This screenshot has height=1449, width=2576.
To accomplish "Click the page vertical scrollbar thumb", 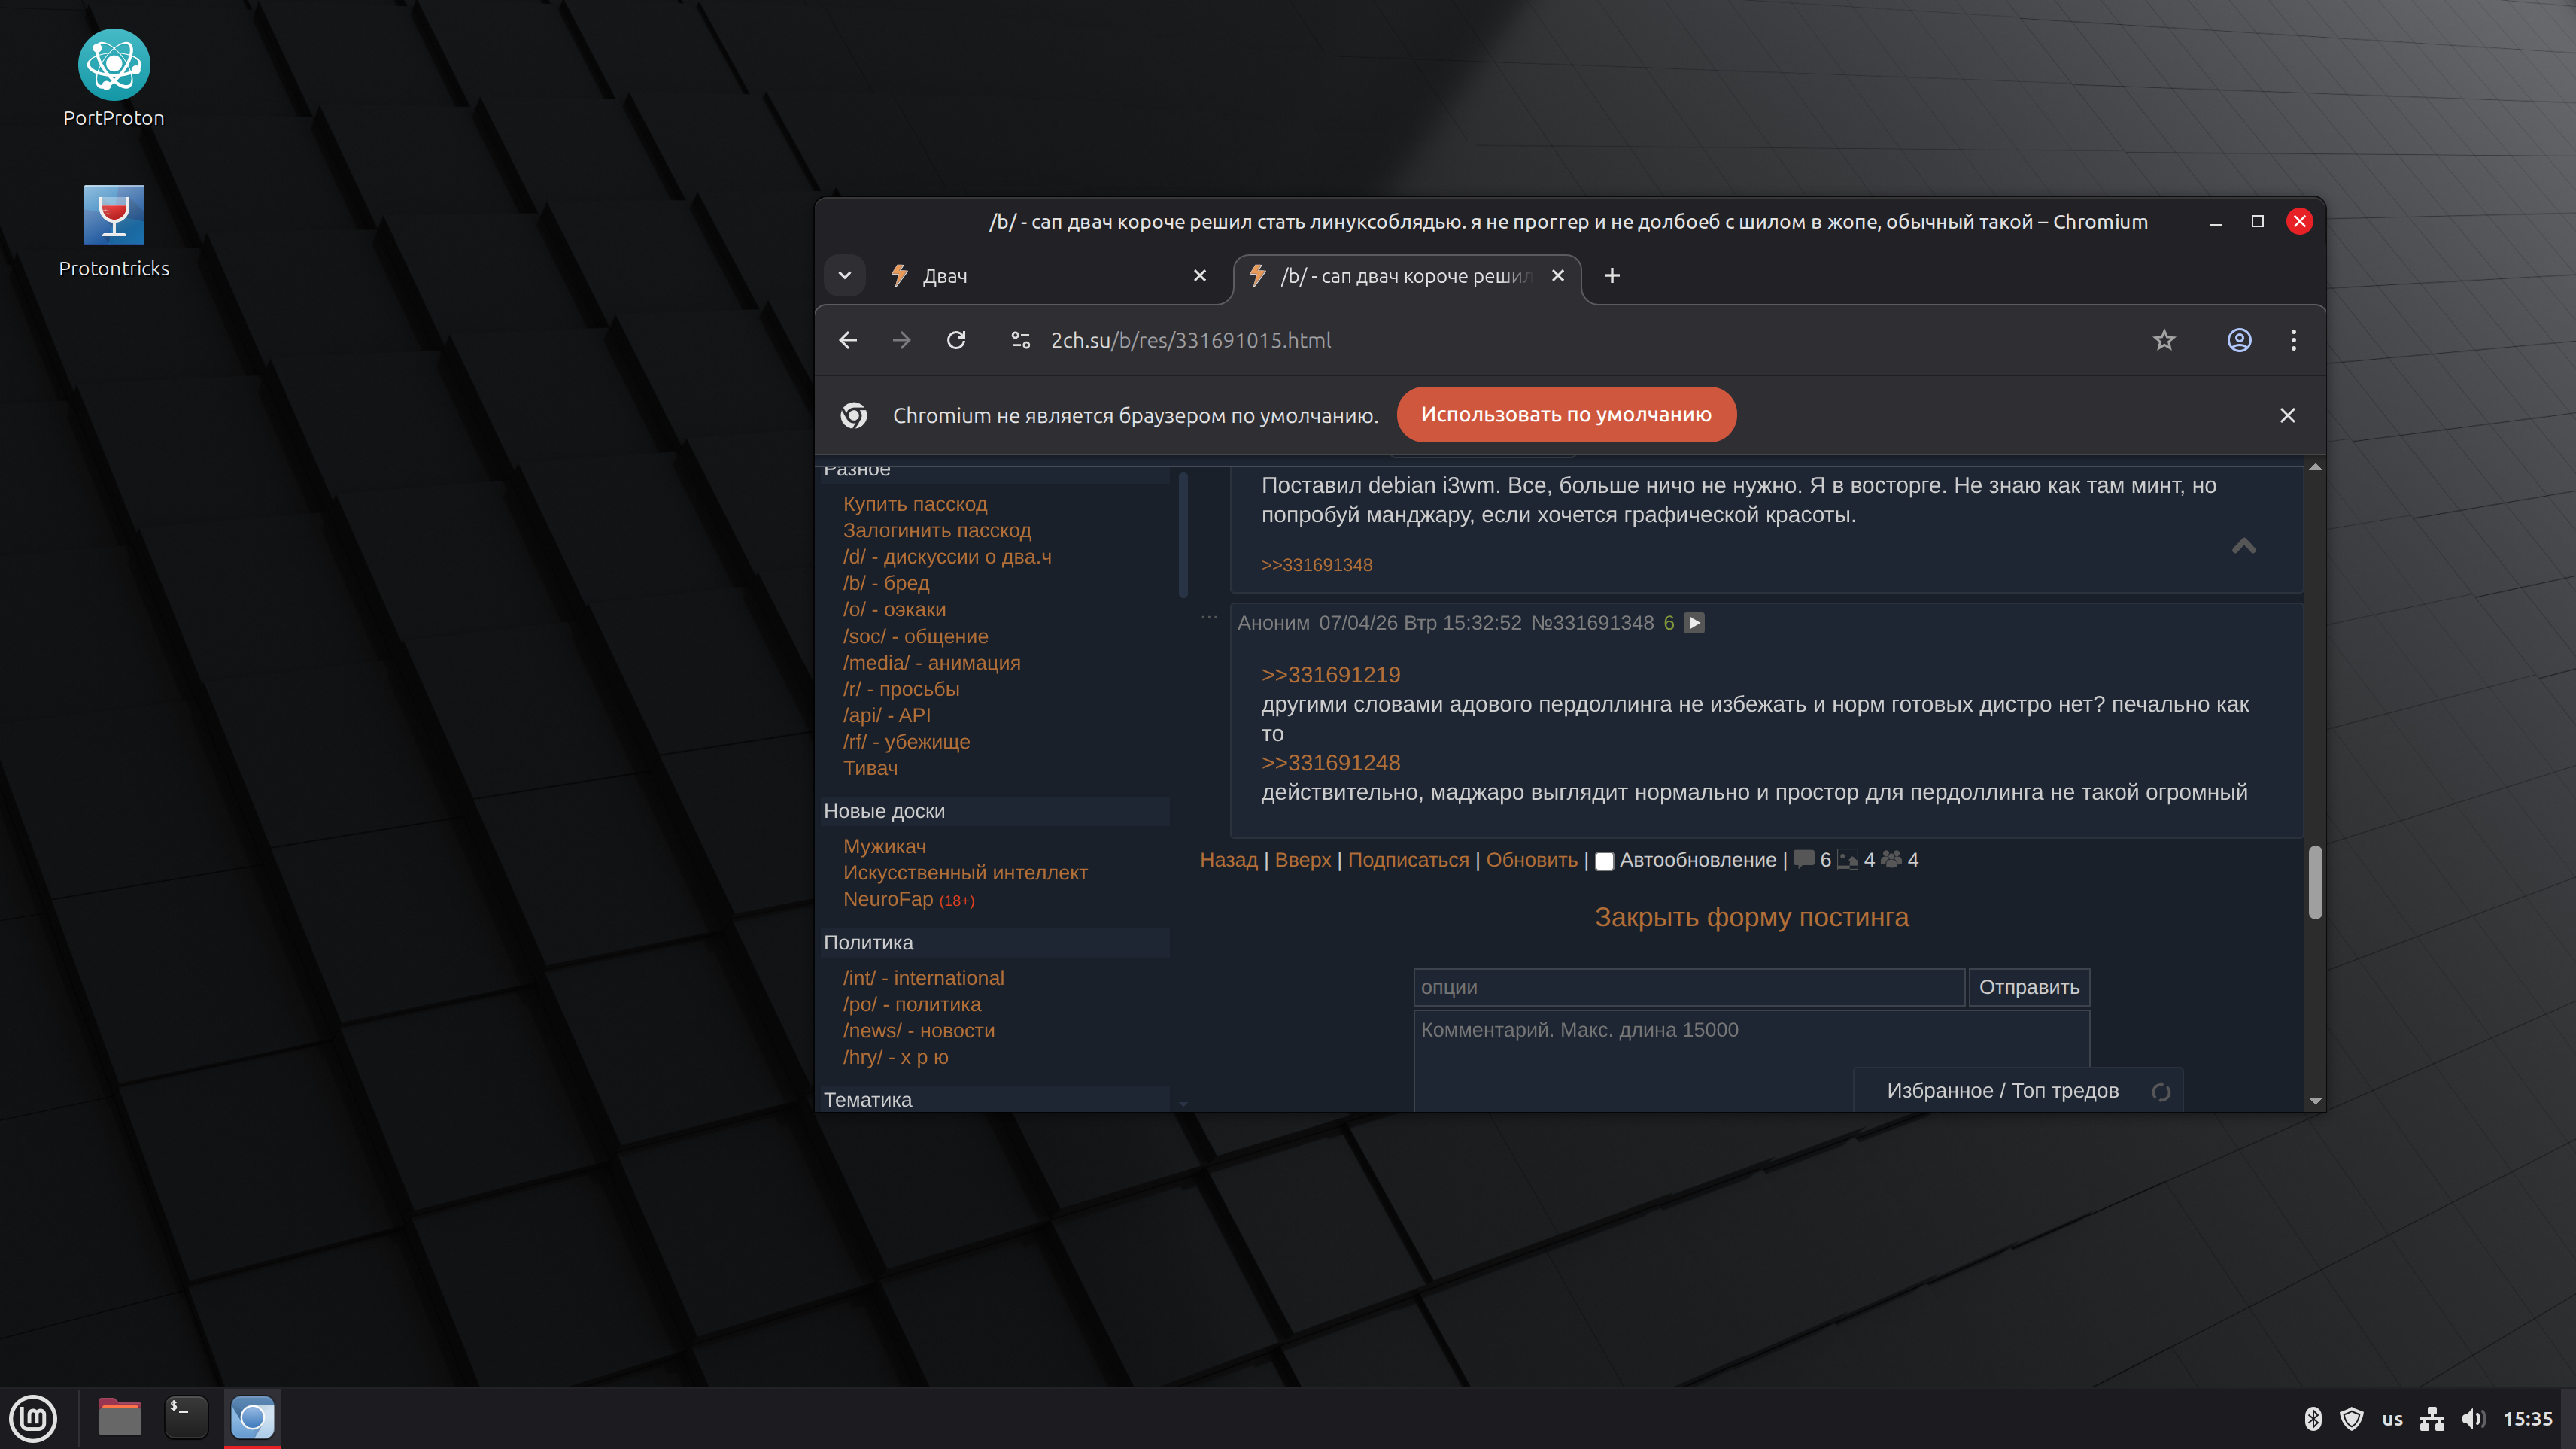I will (2314, 882).
